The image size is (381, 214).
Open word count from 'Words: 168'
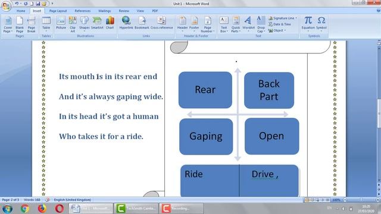click(32, 200)
